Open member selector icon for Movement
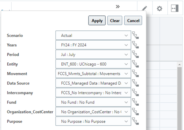The image size is (184, 130). 136,73
